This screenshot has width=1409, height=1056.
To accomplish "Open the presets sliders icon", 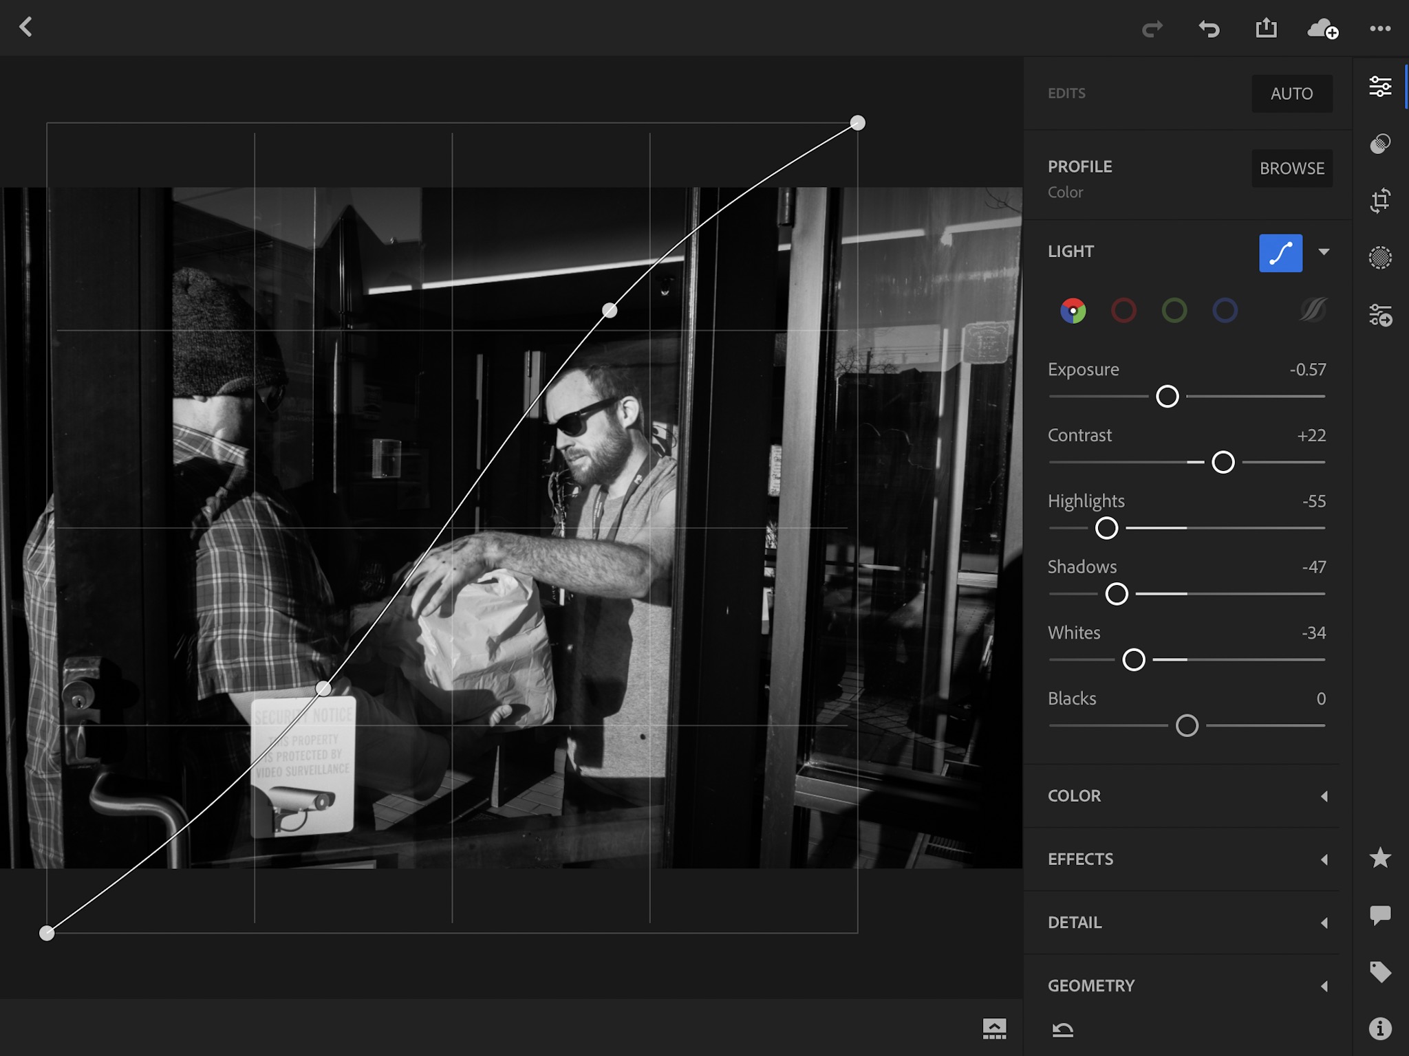I will click(x=1380, y=315).
